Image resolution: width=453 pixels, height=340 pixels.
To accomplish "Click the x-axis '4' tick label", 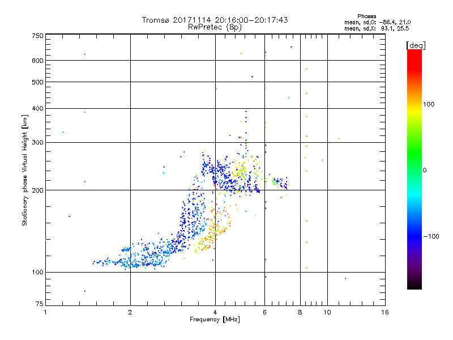I will click(215, 312).
